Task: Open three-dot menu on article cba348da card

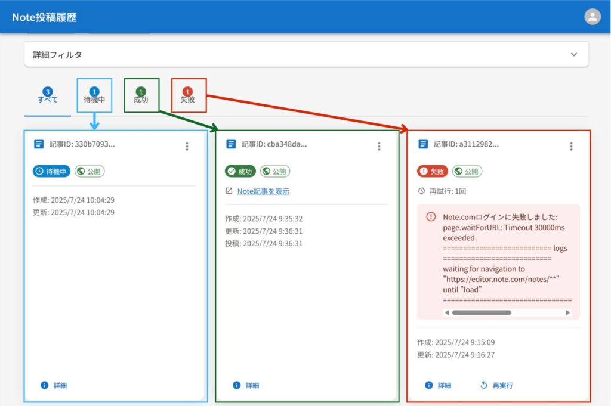Action: (x=379, y=147)
